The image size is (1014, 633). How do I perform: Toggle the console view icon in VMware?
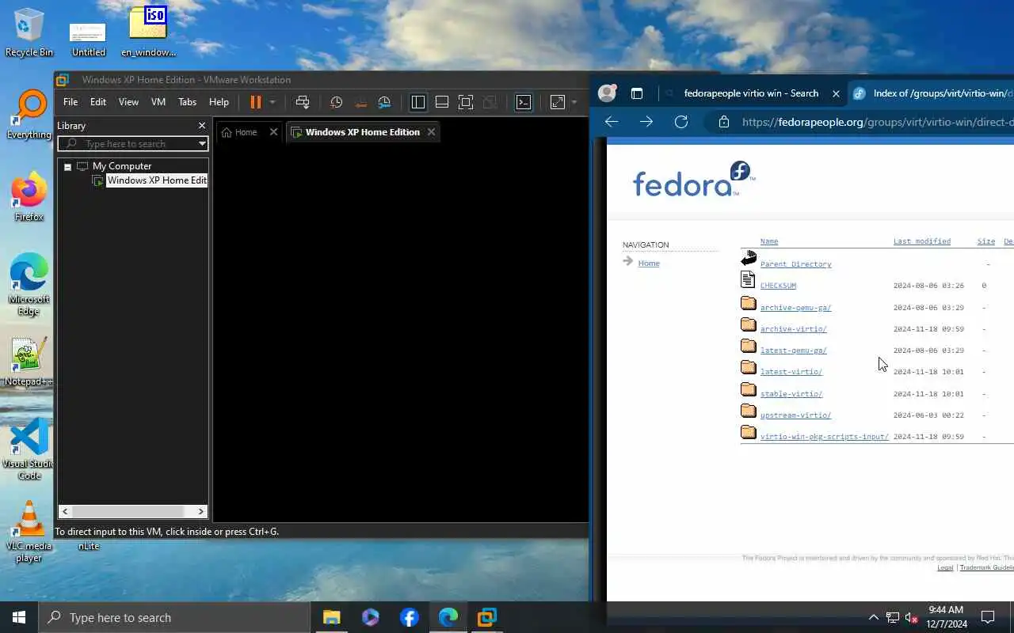tap(524, 102)
